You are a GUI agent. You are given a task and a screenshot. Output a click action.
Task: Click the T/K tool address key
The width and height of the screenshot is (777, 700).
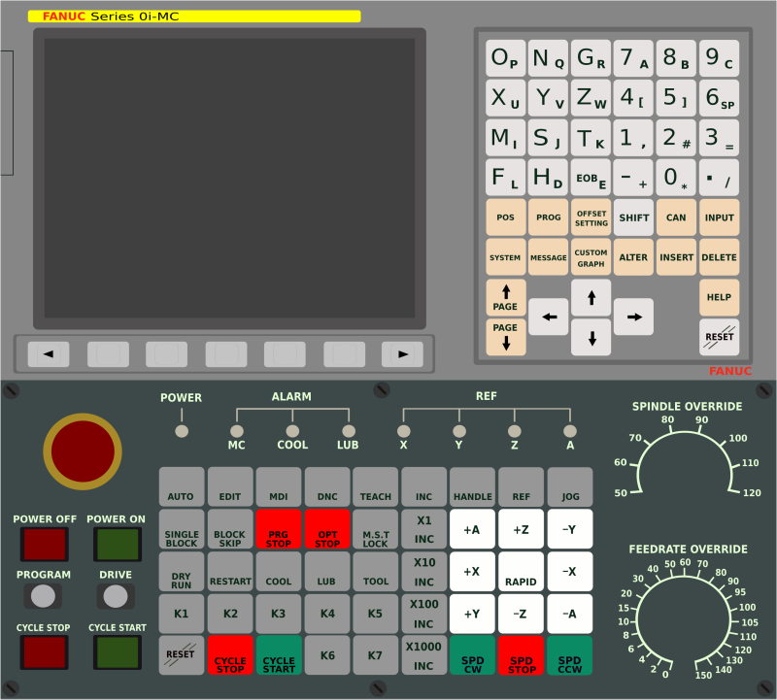pyautogui.click(x=591, y=138)
